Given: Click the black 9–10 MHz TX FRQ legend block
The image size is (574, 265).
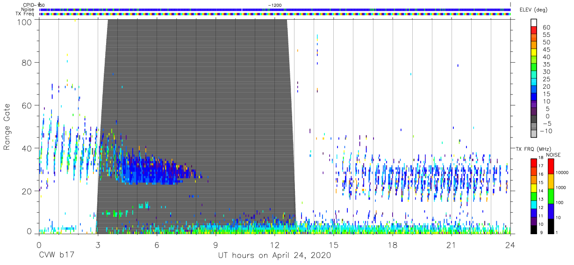Looking at the screenshot, I should coord(534,229).
